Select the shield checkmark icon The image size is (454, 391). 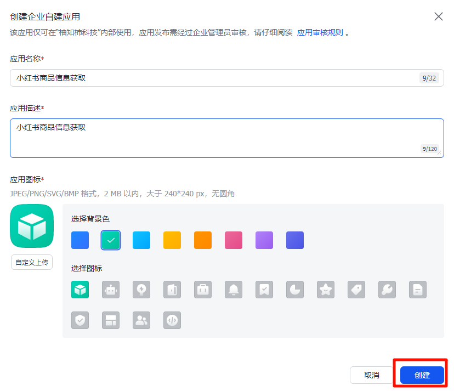click(x=80, y=320)
